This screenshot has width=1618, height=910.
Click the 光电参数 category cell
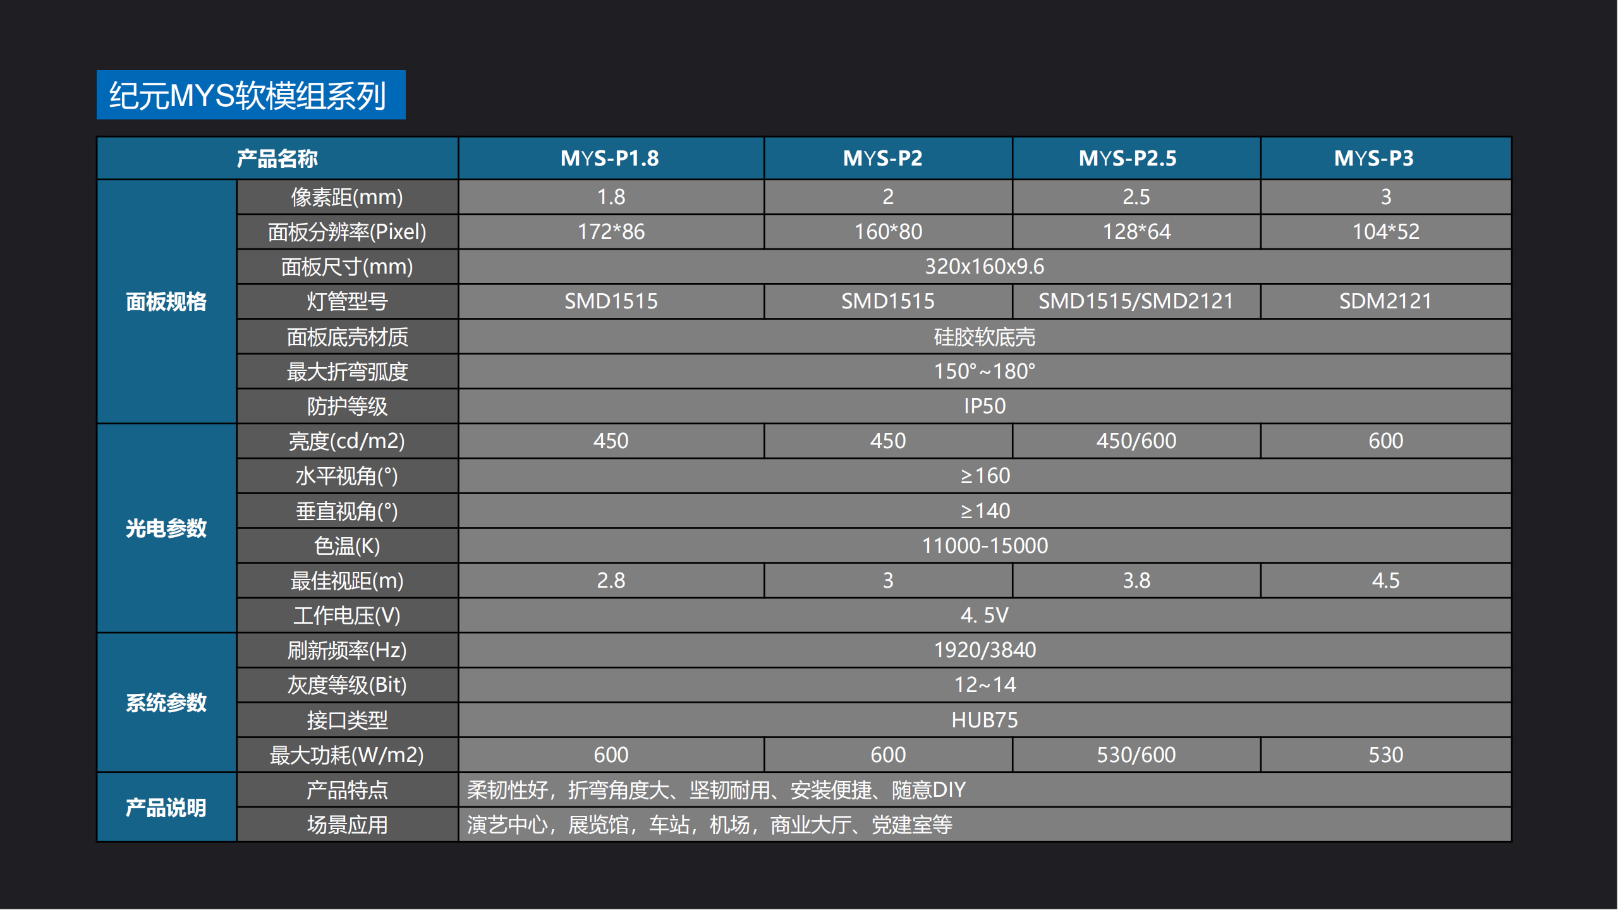click(167, 528)
